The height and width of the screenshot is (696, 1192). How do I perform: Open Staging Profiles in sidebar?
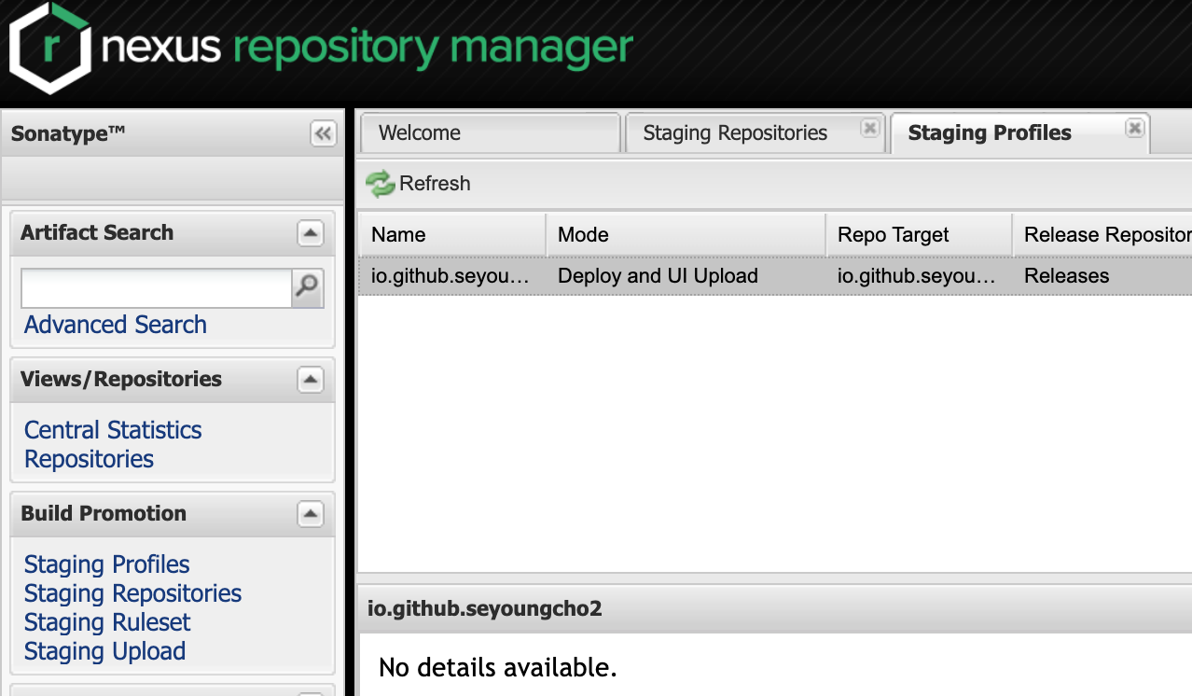(x=107, y=564)
